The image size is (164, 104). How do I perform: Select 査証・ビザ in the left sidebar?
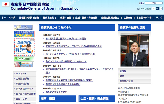[x=25, y=99]
